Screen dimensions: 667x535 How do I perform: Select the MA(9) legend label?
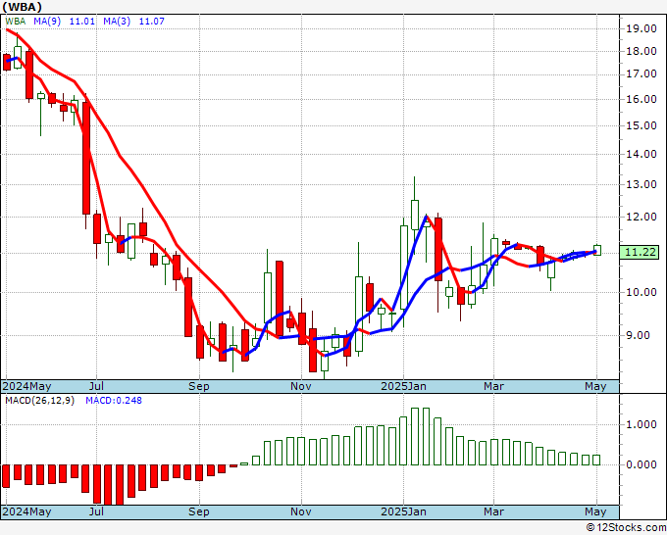tap(47, 22)
